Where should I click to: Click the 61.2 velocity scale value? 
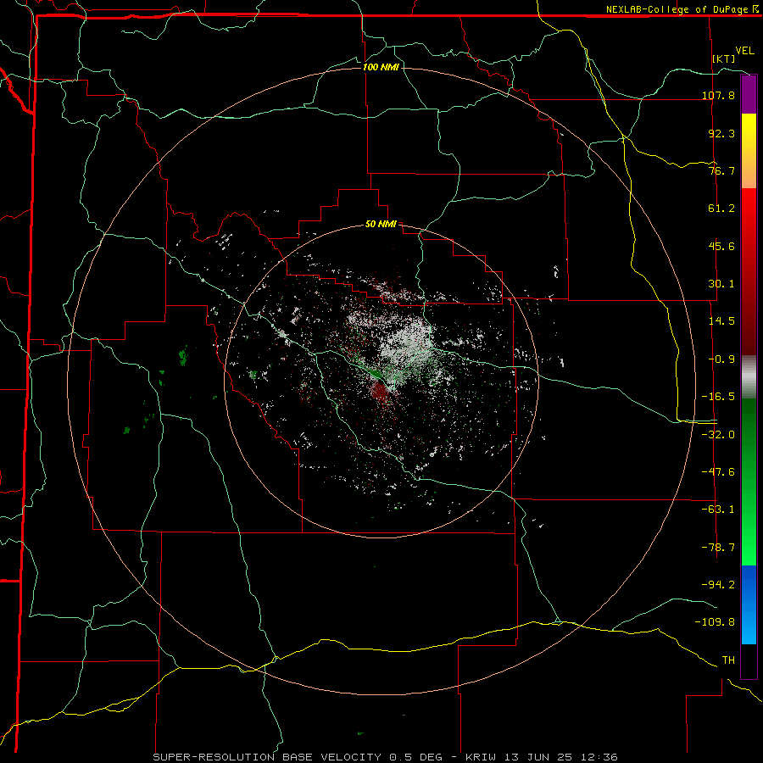click(x=721, y=209)
